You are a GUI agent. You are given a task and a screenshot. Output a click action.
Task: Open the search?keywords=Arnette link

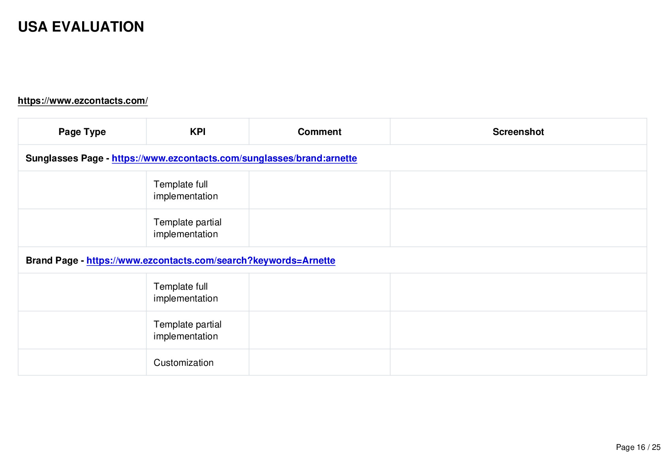tap(211, 260)
